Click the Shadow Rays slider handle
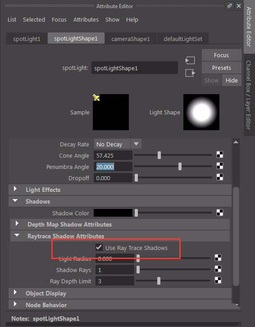 coord(138,269)
